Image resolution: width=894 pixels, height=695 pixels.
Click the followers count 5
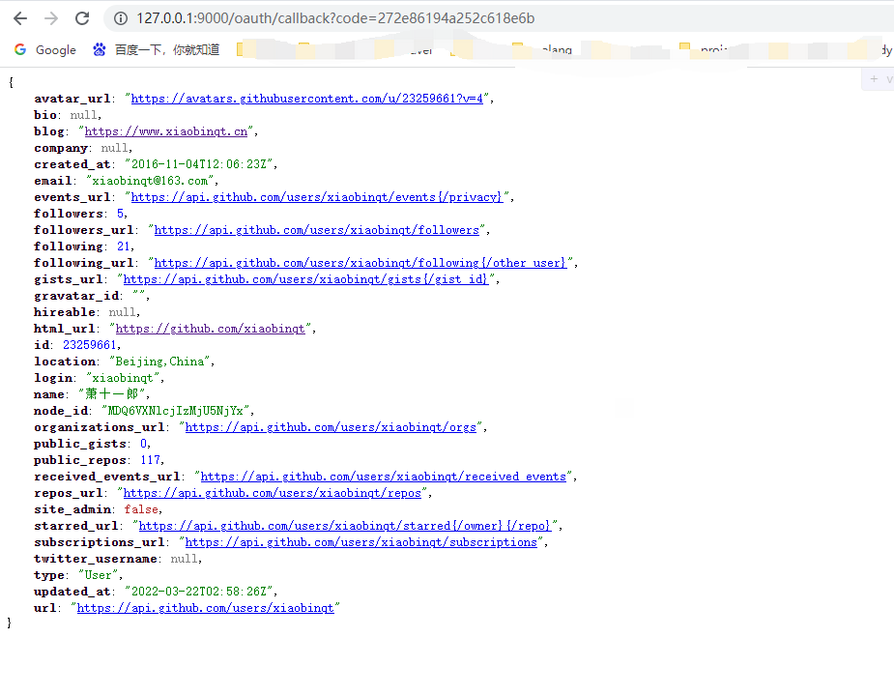(x=120, y=214)
